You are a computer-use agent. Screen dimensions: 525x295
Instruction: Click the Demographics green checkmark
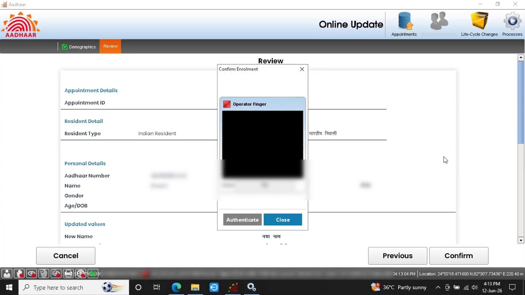pos(65,47)
